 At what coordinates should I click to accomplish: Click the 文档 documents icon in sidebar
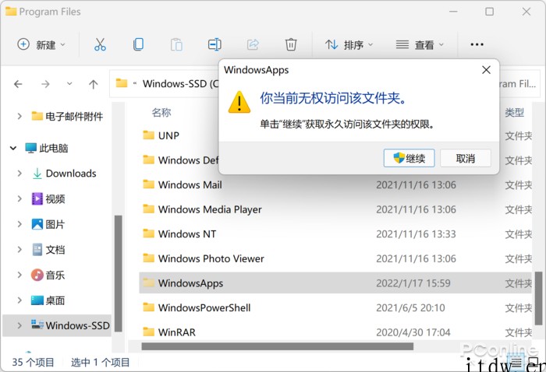click(x=37, y=250)
